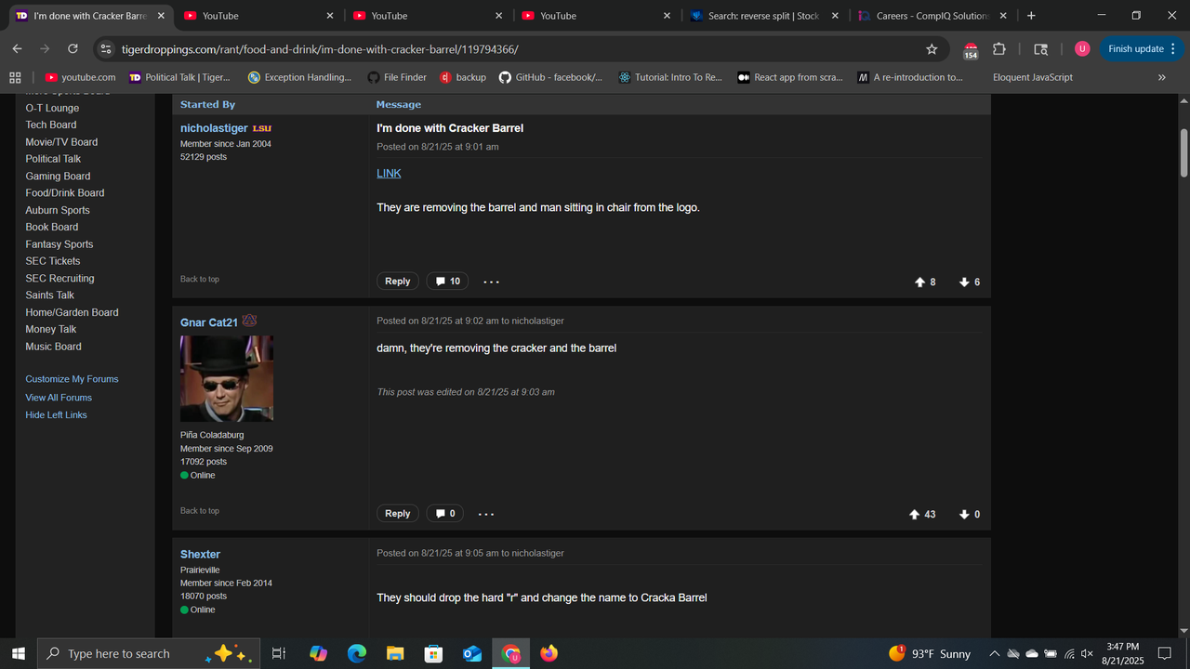1190x669 pixels.
Task: Open Music Board link
Action: click(x=53, y=347)
